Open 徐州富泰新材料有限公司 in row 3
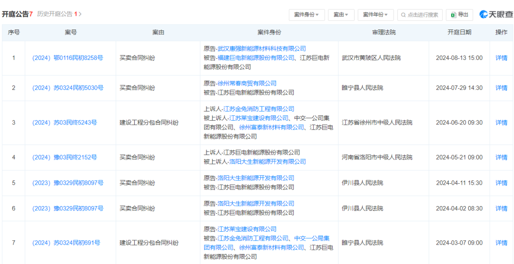The width and height of the screenshot is (514, 264). [271, 127]
